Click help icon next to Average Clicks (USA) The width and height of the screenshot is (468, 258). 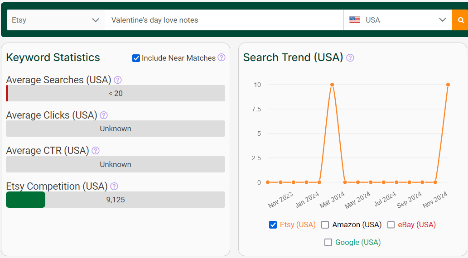tap(104, 115)
